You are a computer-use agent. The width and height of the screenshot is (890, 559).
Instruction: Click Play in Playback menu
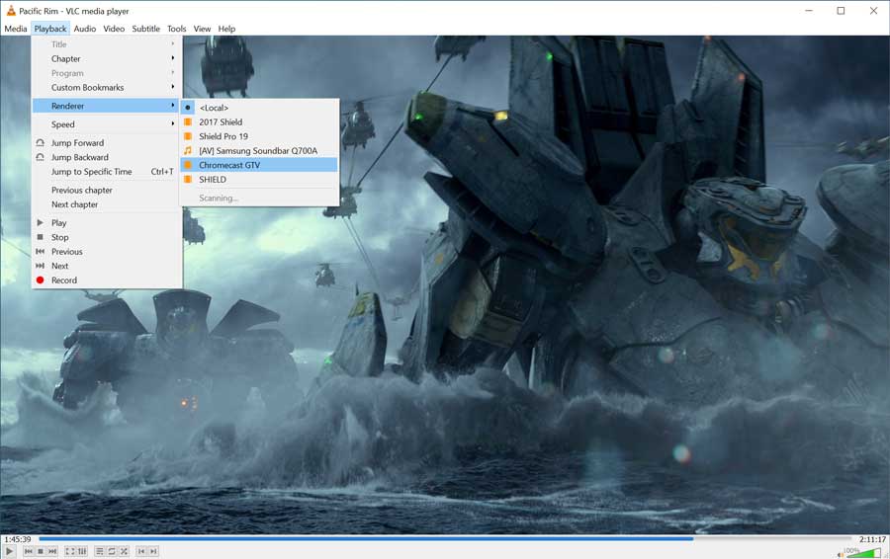pyautogui.click(x=107, y=223)
